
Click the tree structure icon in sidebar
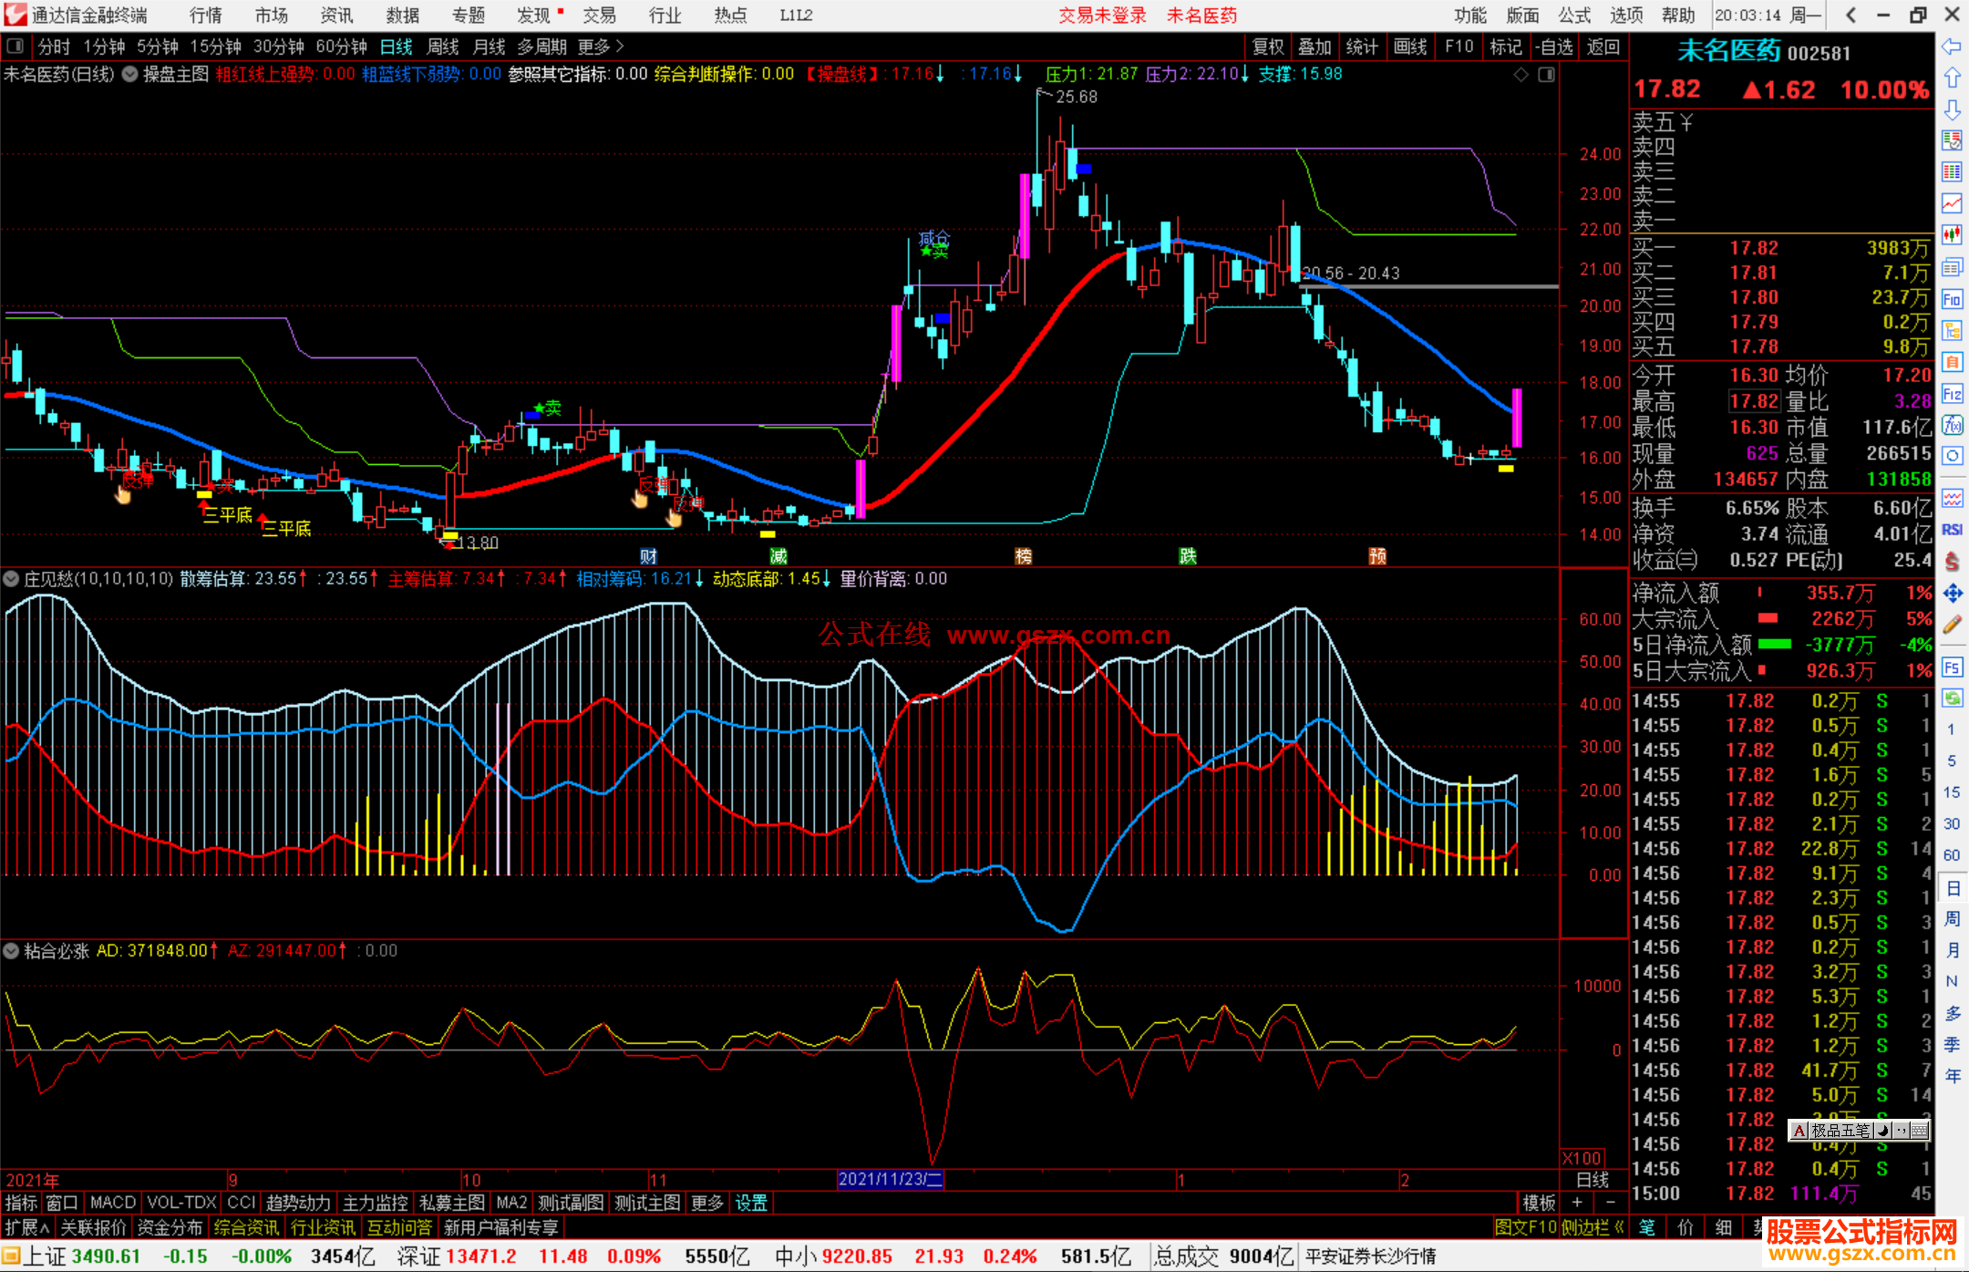click(x=1952, y=330)
